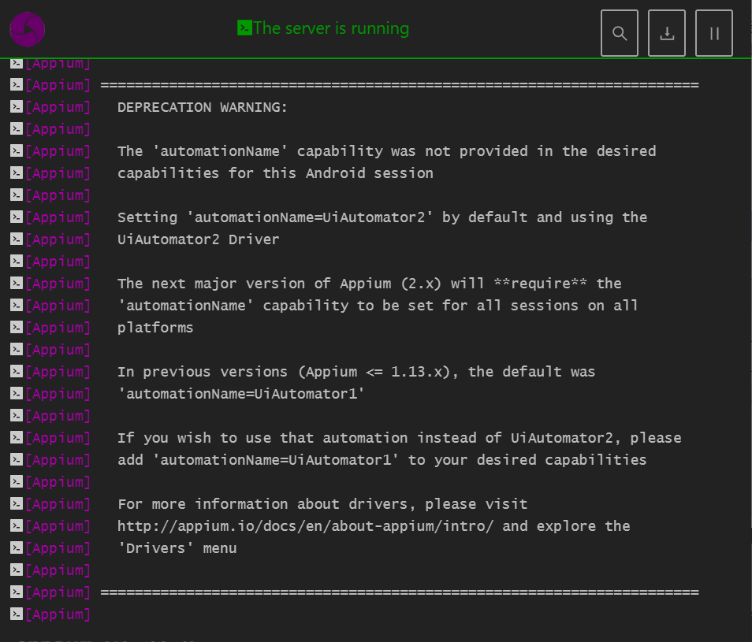Click line 'For more information about drivers'
The image size is (752, 642).
(x=322, y=503)
